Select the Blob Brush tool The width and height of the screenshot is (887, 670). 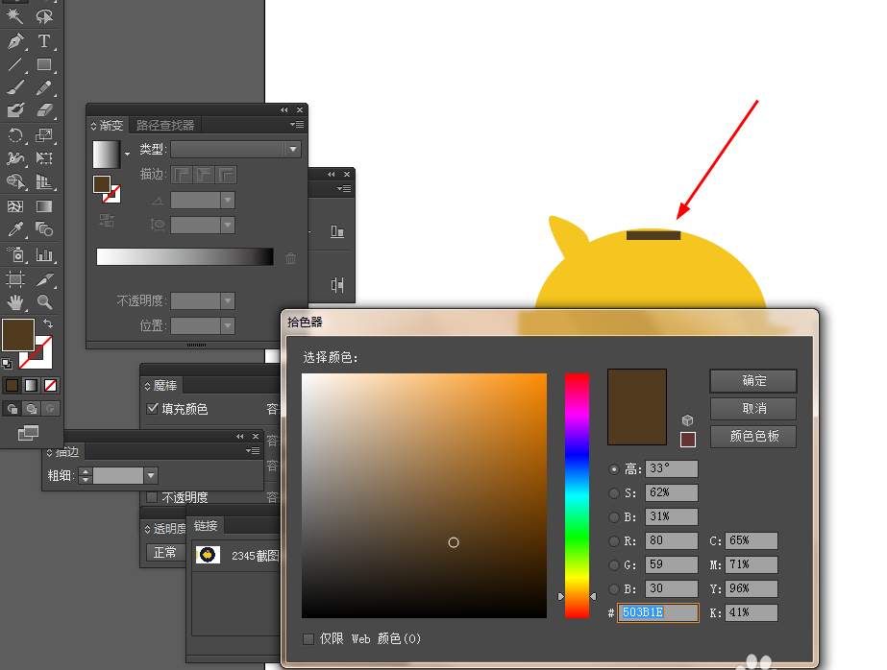click(15, 110)
